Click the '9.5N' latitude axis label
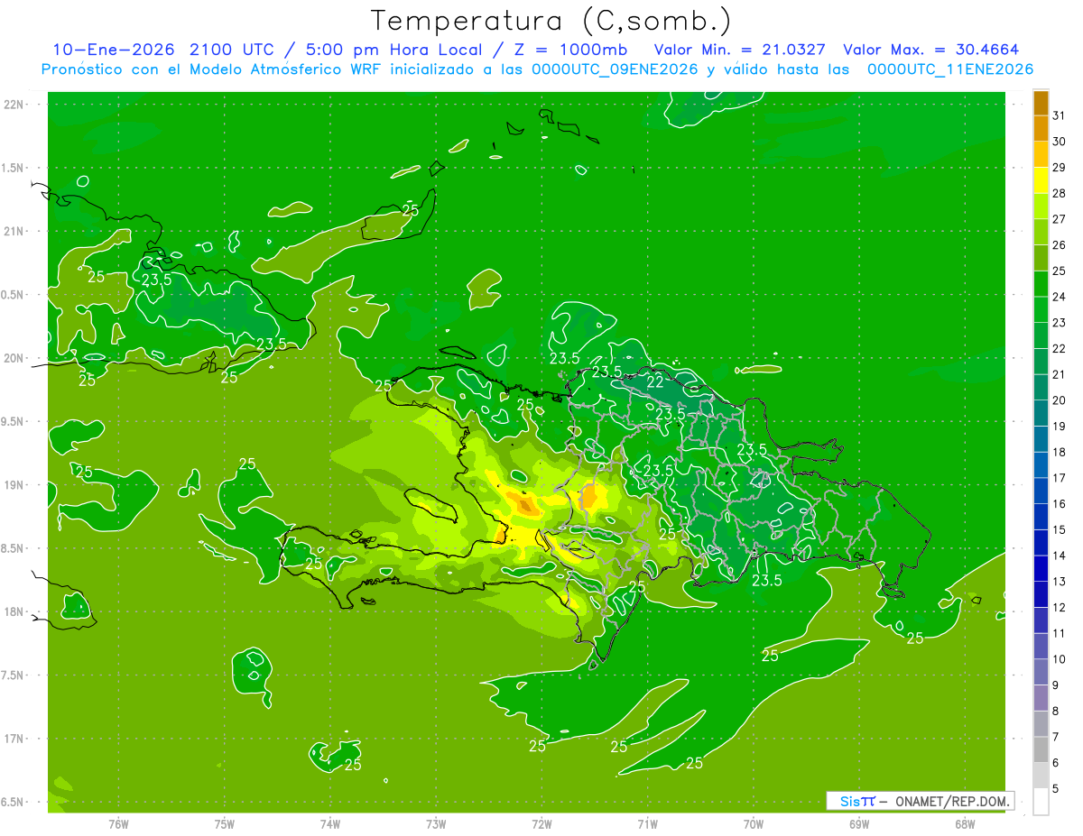The height and width of the screenshot is (836, 1083). (14, 421)
